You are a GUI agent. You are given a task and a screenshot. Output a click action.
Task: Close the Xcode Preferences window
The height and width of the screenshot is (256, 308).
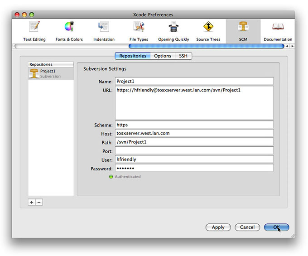click(x=17, y=14)
